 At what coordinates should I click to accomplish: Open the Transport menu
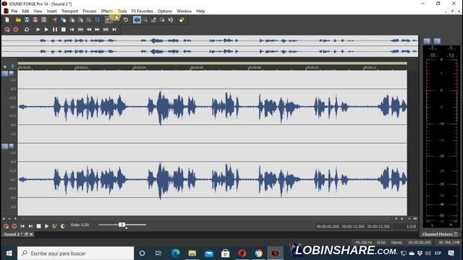[x=69, y=12]
